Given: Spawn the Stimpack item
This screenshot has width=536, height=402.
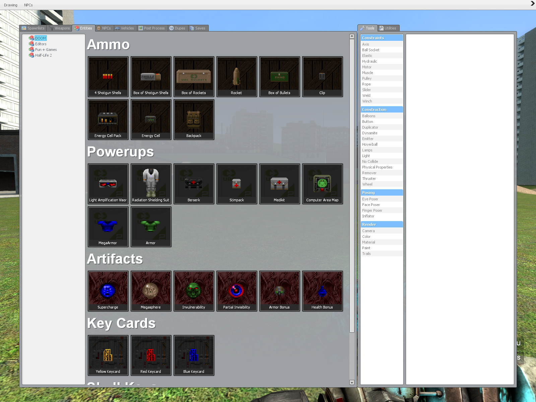Looking at the screenshot, I should [x=237, y=184].
